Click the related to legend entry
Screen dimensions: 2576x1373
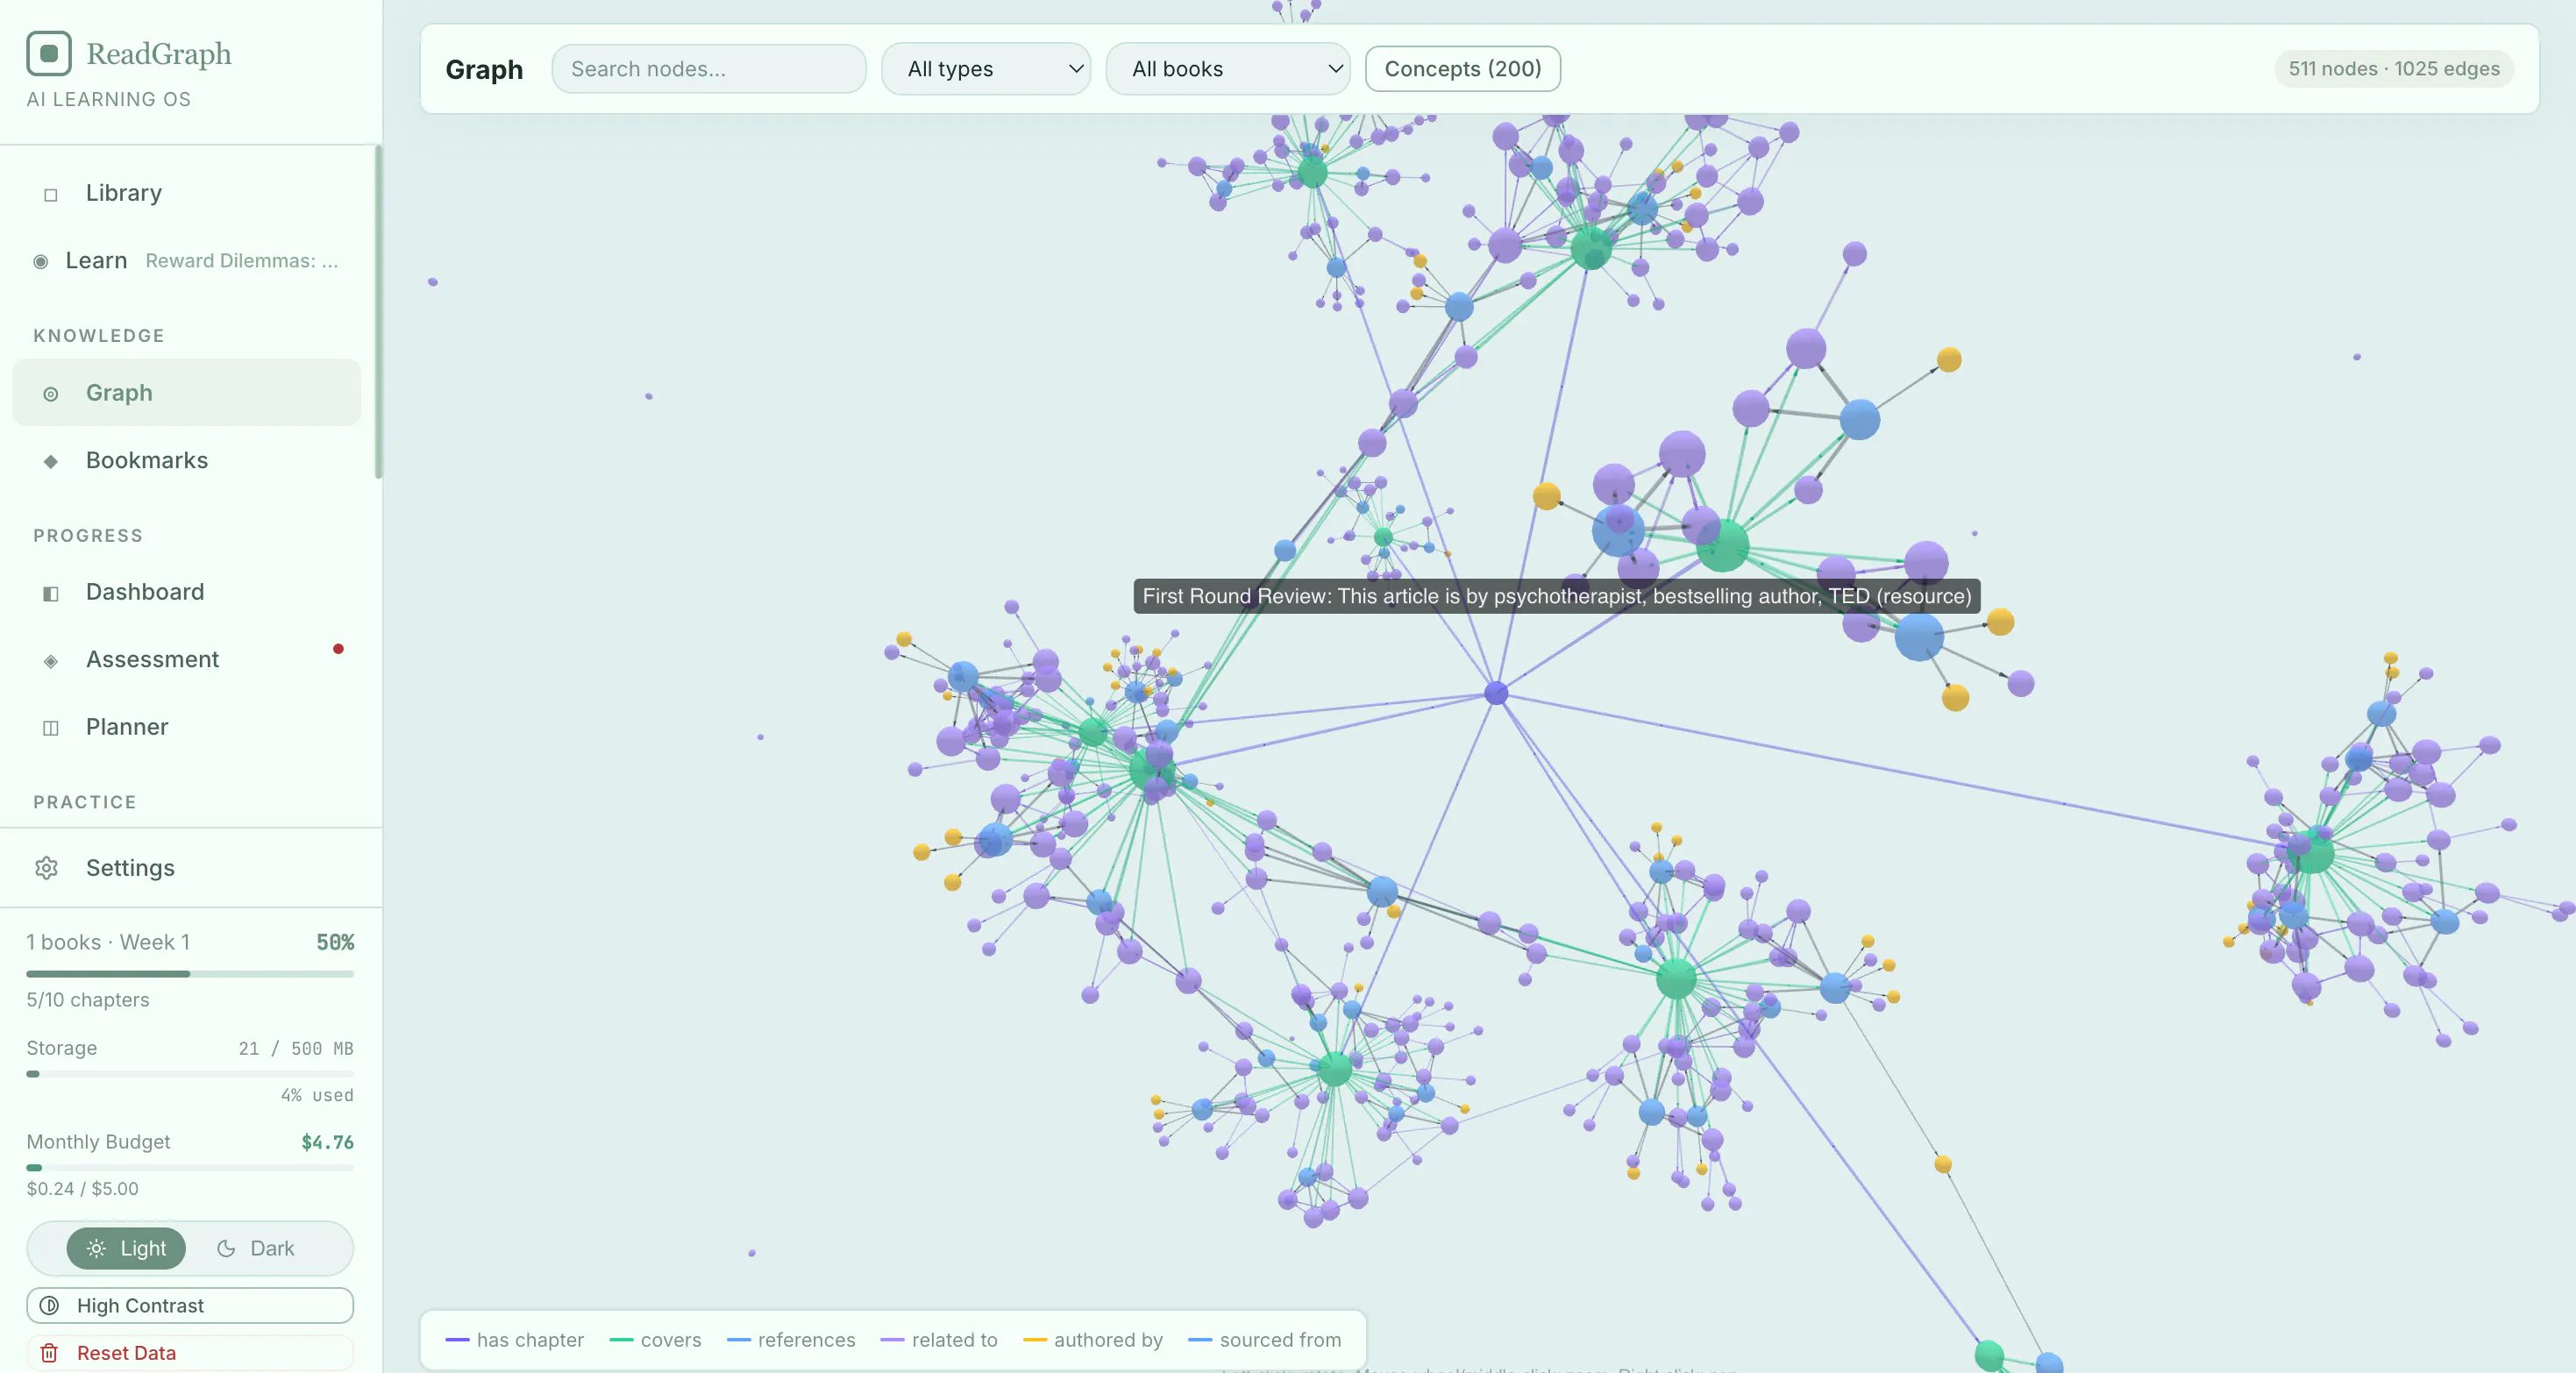tap(939, 1340)
